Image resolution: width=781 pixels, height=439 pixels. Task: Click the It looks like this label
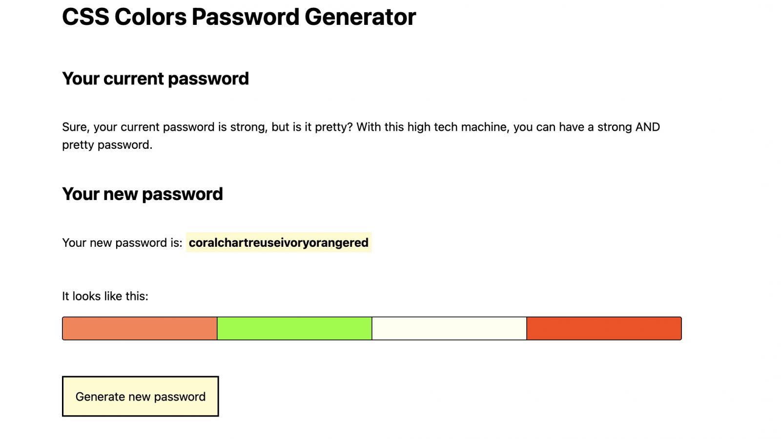click(x=104, y=296)
